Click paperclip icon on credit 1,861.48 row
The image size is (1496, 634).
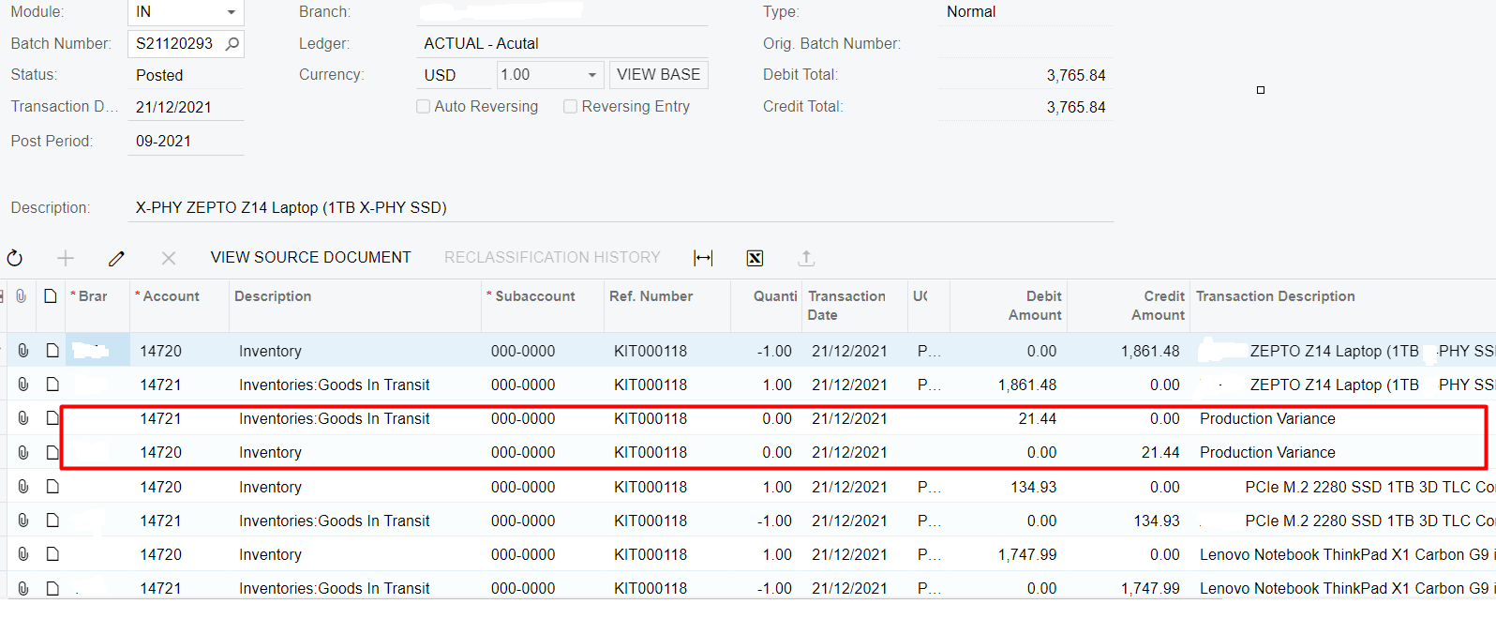(23, 351)
